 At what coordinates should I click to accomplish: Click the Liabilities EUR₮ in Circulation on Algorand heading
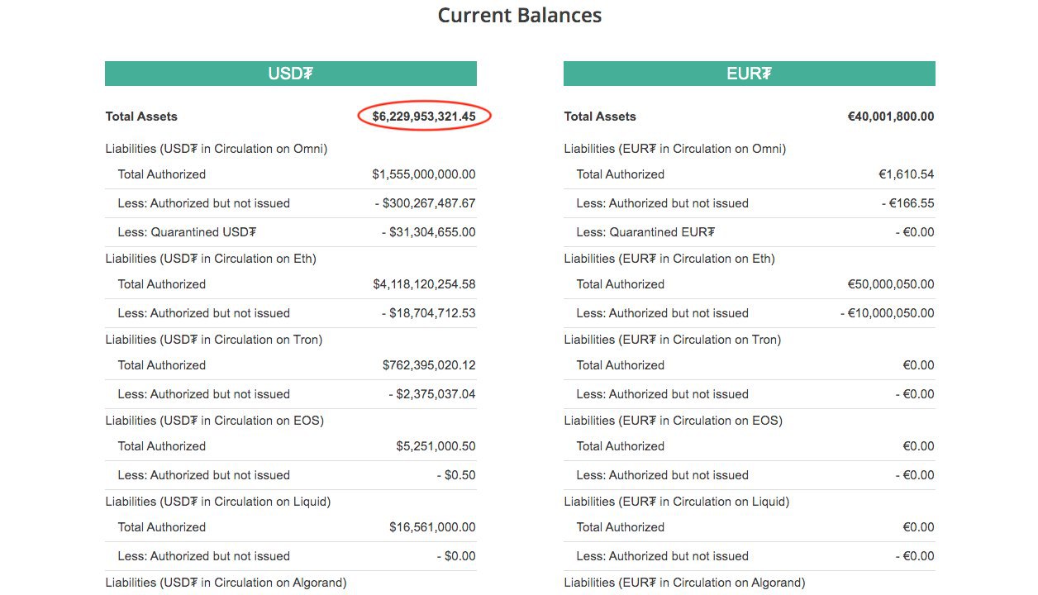[684, 583]
